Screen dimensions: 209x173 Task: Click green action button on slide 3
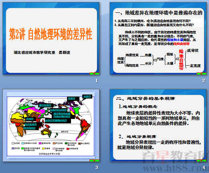coord(94,161)
